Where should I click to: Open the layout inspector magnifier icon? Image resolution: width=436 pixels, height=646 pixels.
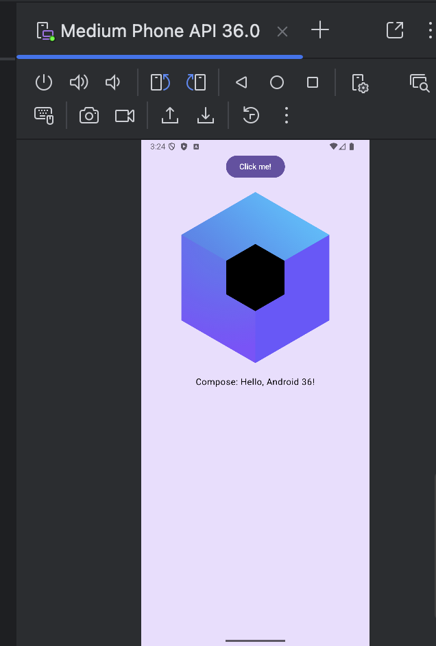[420, 83]
